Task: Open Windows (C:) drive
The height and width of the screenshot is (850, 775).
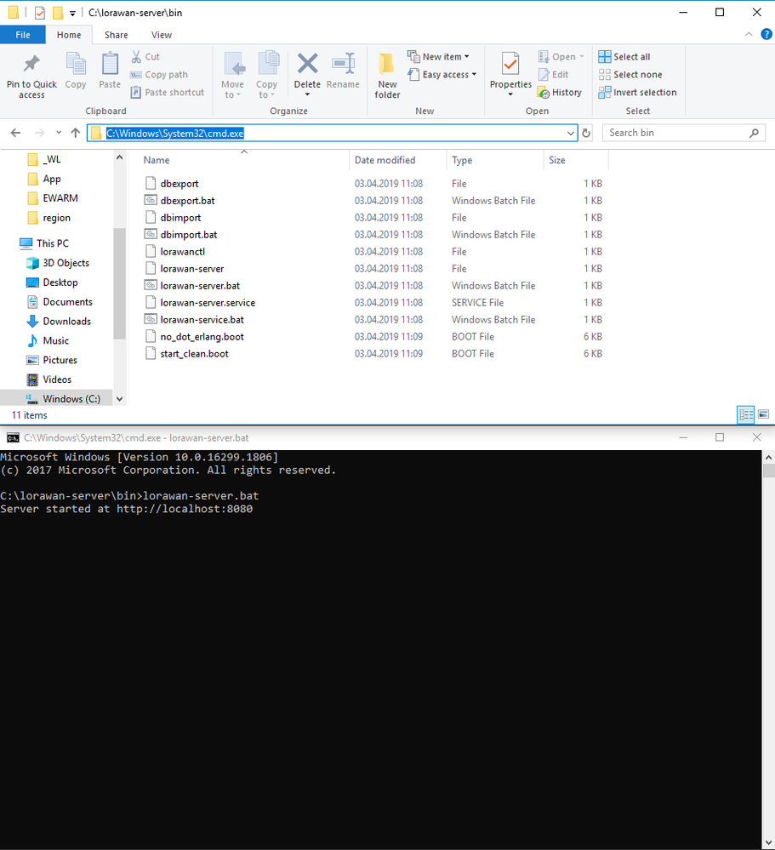Action: [71, 399]
